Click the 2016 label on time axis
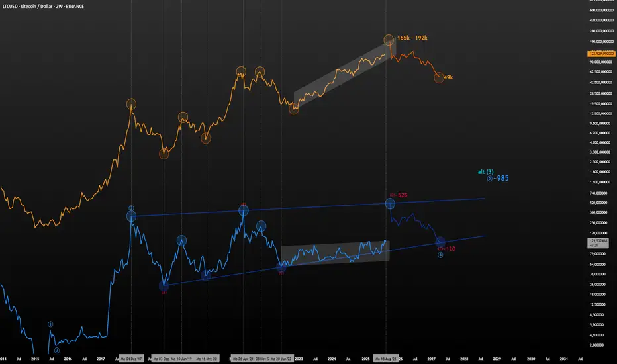The image size is (617, 364). click(68, 359)
